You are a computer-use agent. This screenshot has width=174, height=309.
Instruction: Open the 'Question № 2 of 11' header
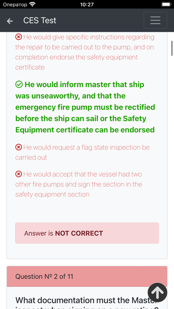click(87, 277)
